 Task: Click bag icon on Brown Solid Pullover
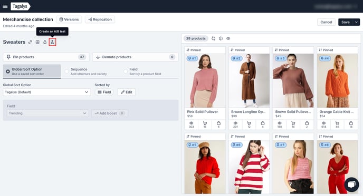(x=307, y=123)
